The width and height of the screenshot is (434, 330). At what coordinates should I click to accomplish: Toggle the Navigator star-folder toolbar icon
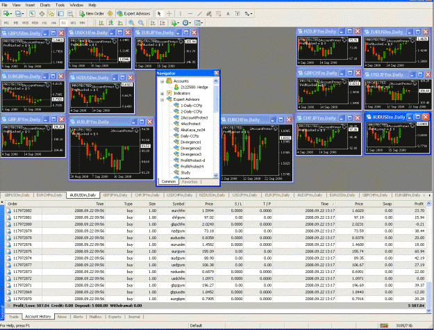51,14
